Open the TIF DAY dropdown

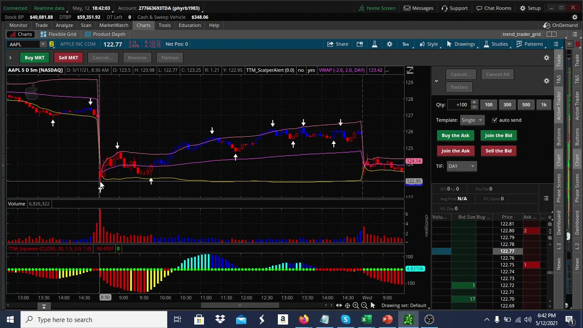pyautogui.click(x=462, y=166)
